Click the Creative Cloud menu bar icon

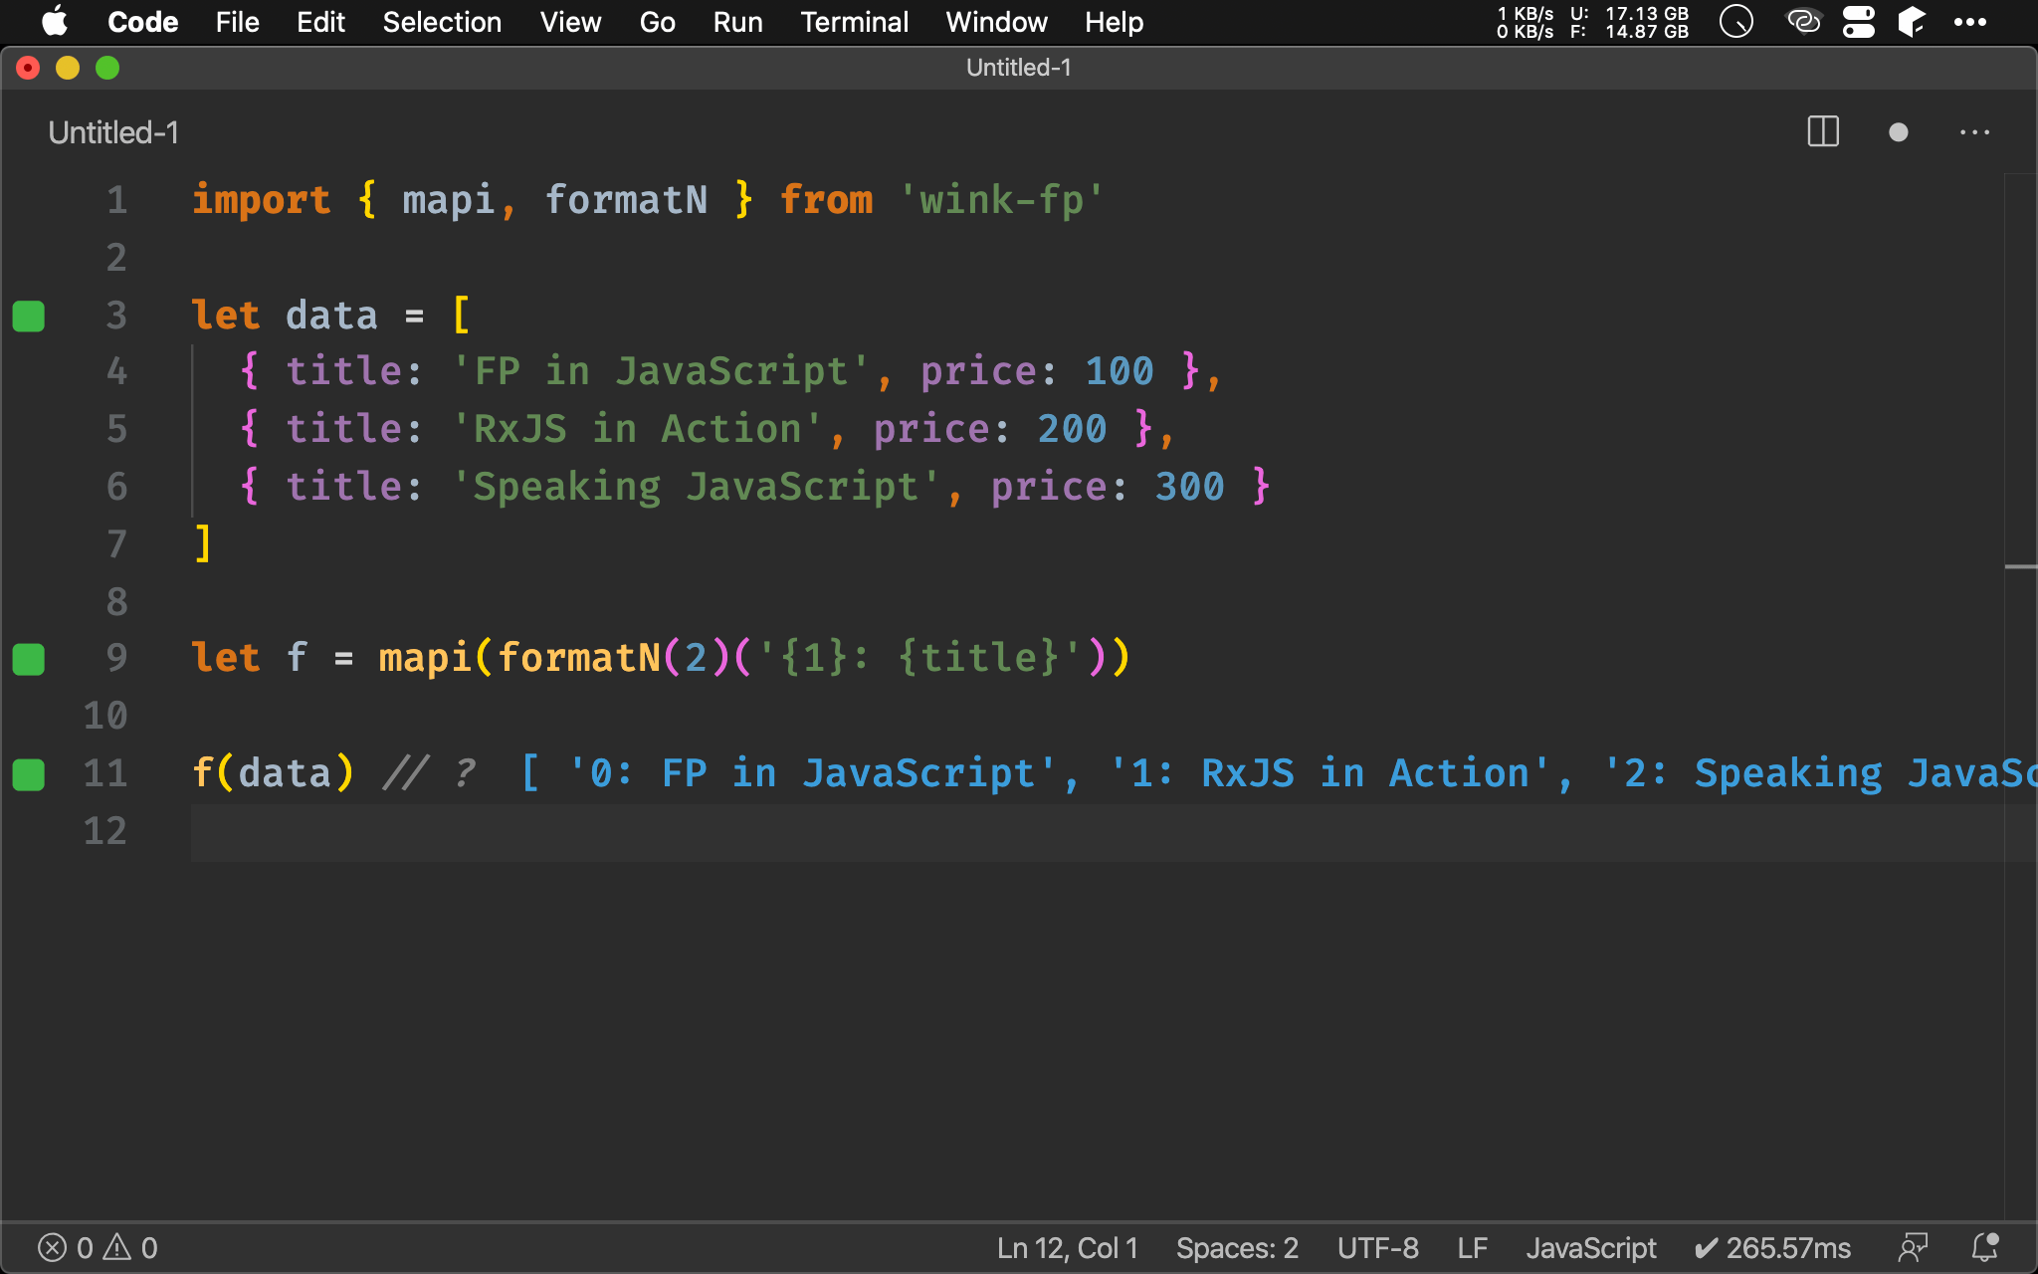click(x=1803, y=21)
